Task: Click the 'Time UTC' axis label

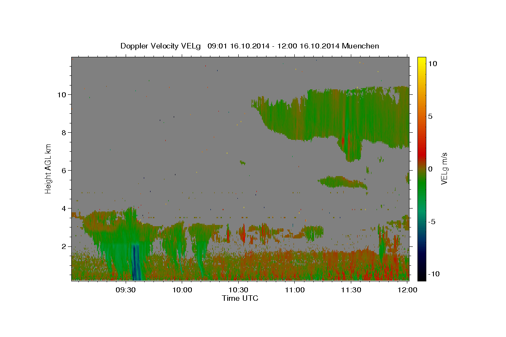Action: [x=240, y=298]
